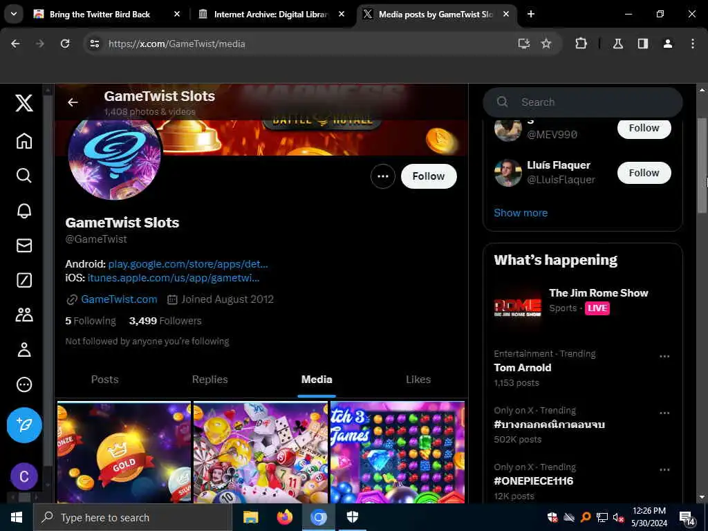708x531 pixels.
Task: Open Communities people icon
Action: (x=24, y=315)
